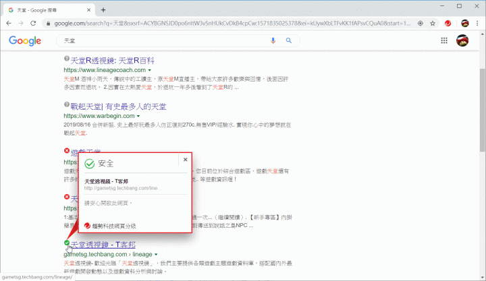Click the location target icon in address bar

tap(421, 23)
